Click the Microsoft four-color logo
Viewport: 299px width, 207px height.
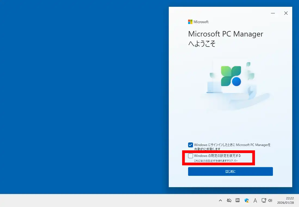pos(190,22)
